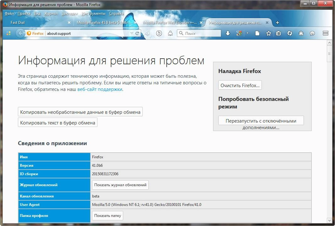
Task: Click the Сведения о приложении heading
Action: pos(52,143)
